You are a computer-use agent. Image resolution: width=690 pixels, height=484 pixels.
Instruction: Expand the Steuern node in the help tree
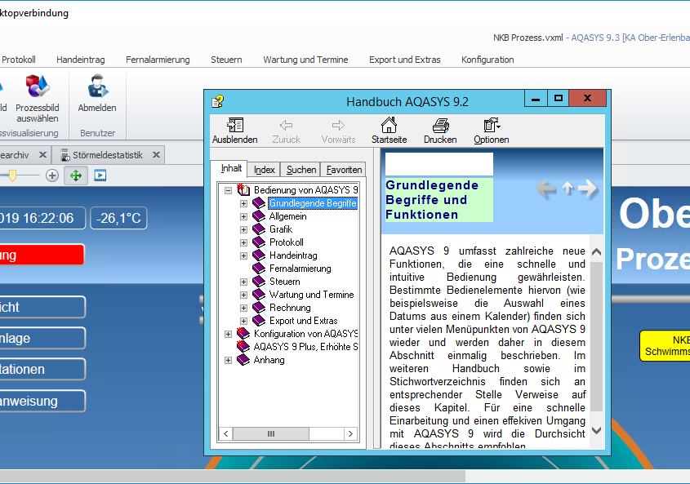pyautogui.click(x=243, y=282)
